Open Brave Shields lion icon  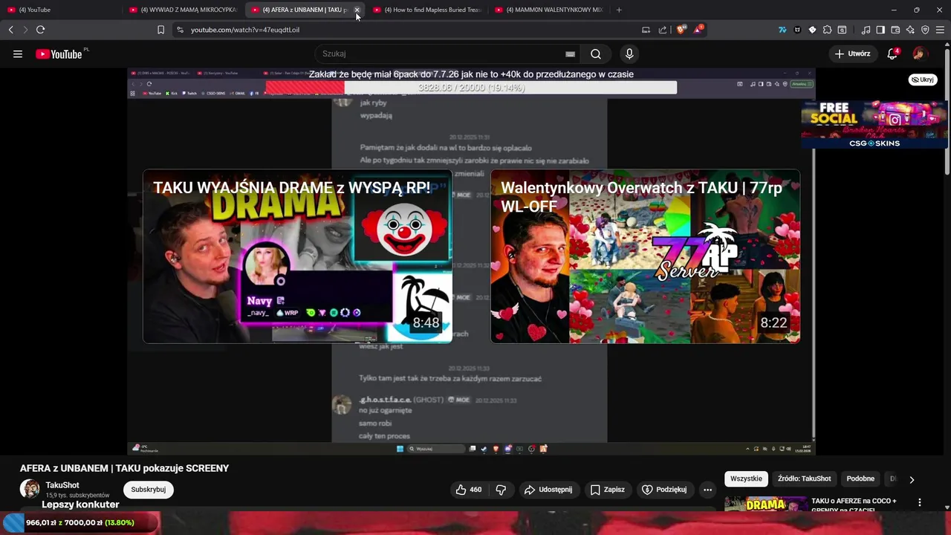[681, 30]
